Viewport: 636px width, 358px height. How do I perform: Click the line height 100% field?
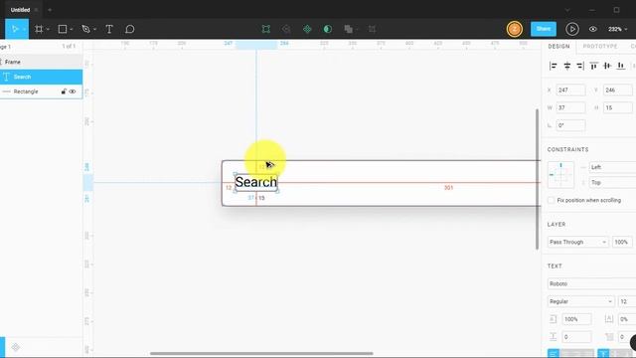point(576,319)
